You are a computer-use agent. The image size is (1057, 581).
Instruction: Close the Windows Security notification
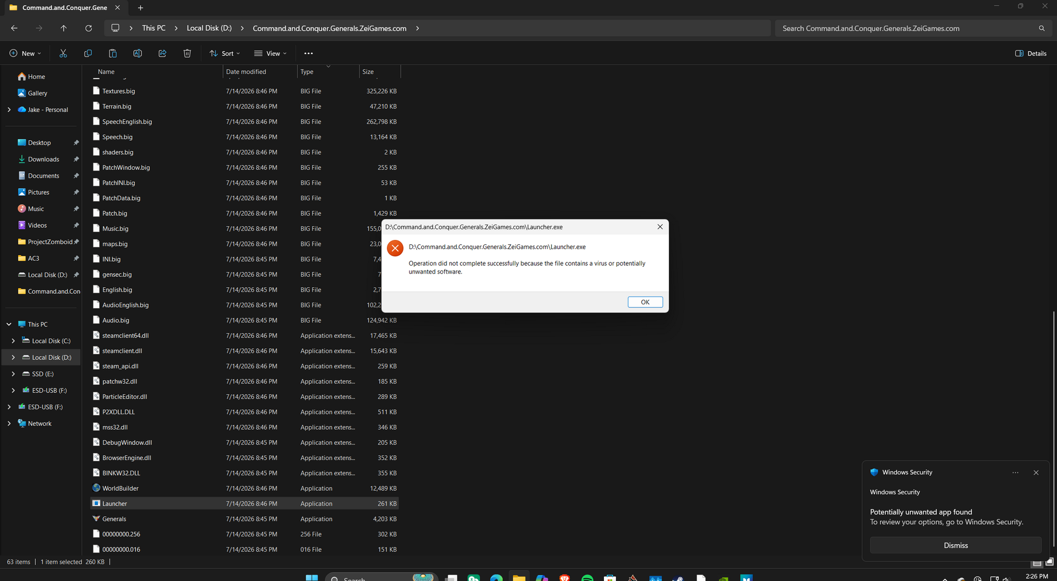[x=1036, y=473]
